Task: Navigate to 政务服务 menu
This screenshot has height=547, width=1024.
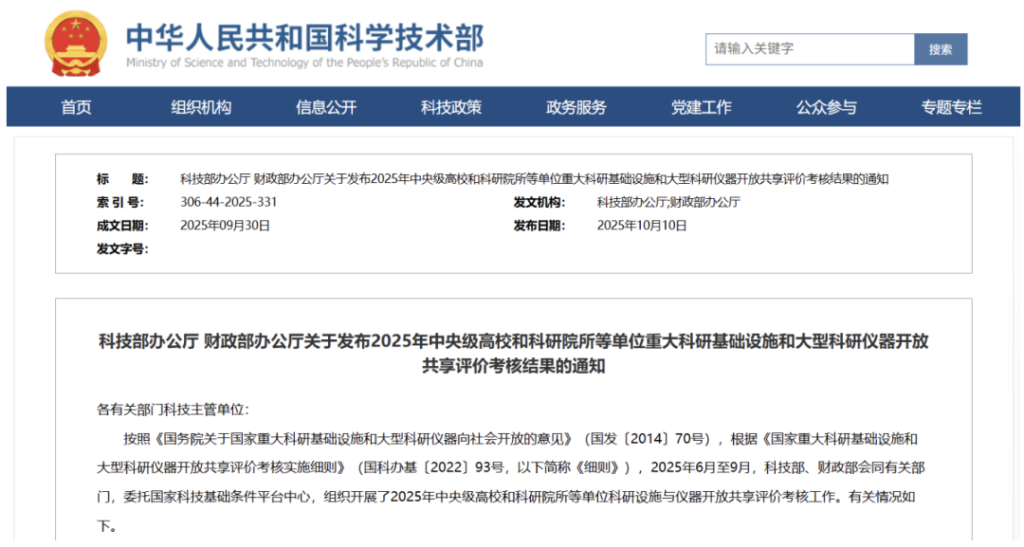Action: (x=576, y=107)
